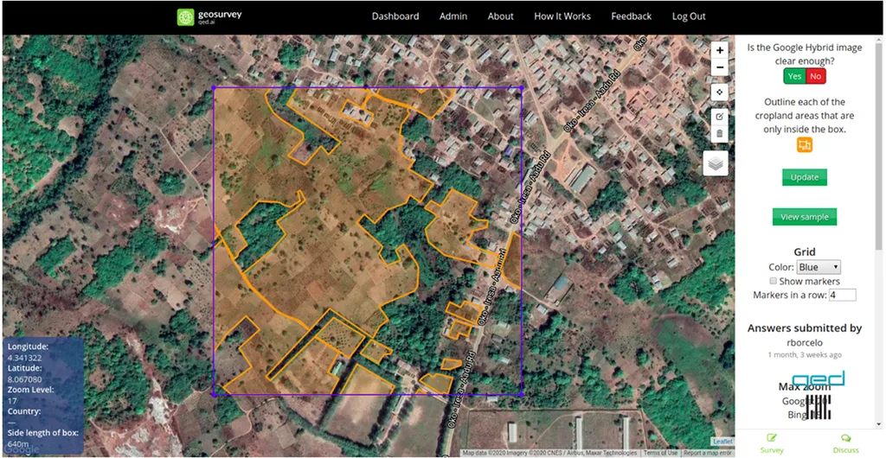Click Report a map error link
Image resolution: width=886 pixels, height=458 pixels.
708,453
